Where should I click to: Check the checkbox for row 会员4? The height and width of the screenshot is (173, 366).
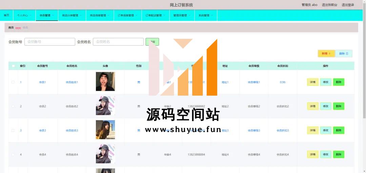click(x=13, y=154)
